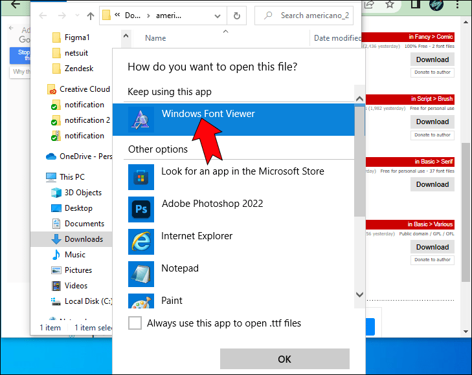Enable Always use this app checkbox
Viewport: 472px width, 375px height.
click(135, 323)
